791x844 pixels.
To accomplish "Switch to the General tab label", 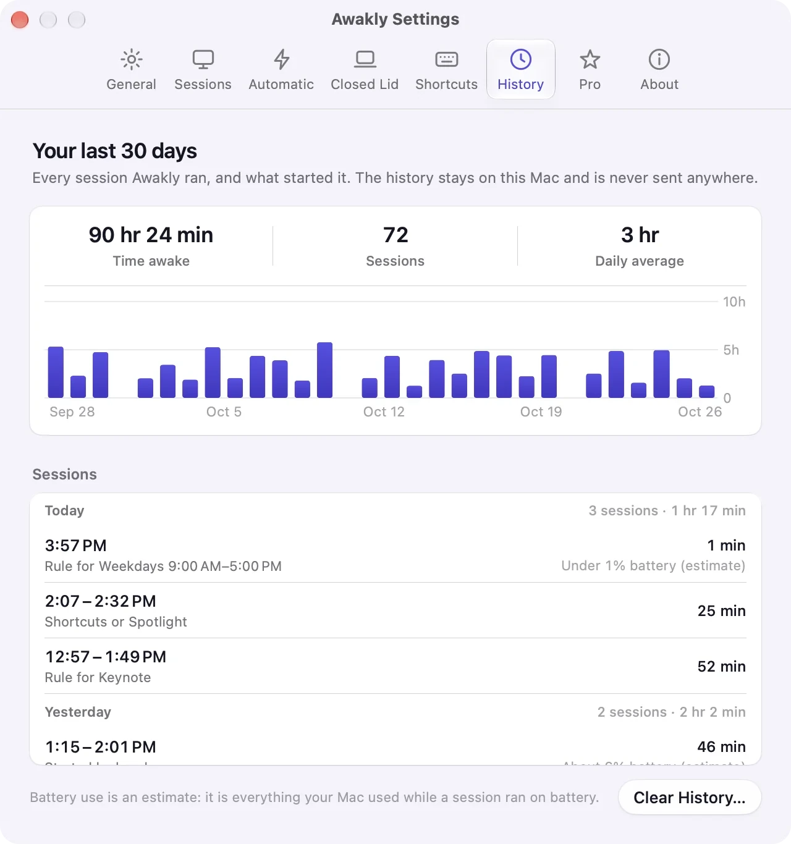I will pos(131,84).
